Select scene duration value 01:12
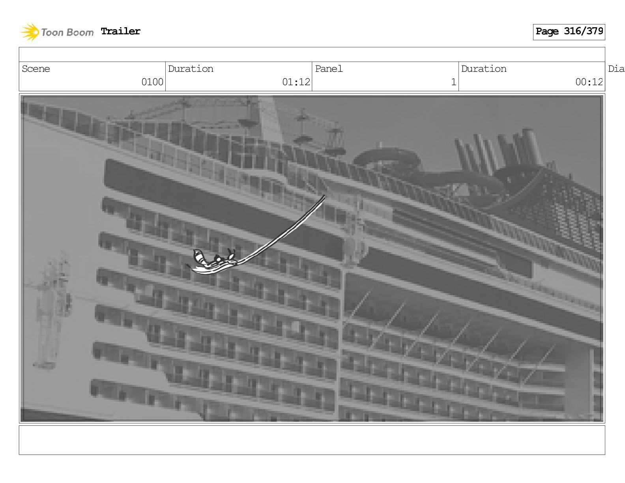Viewport: 625px width, 483px height. [296, 82]
